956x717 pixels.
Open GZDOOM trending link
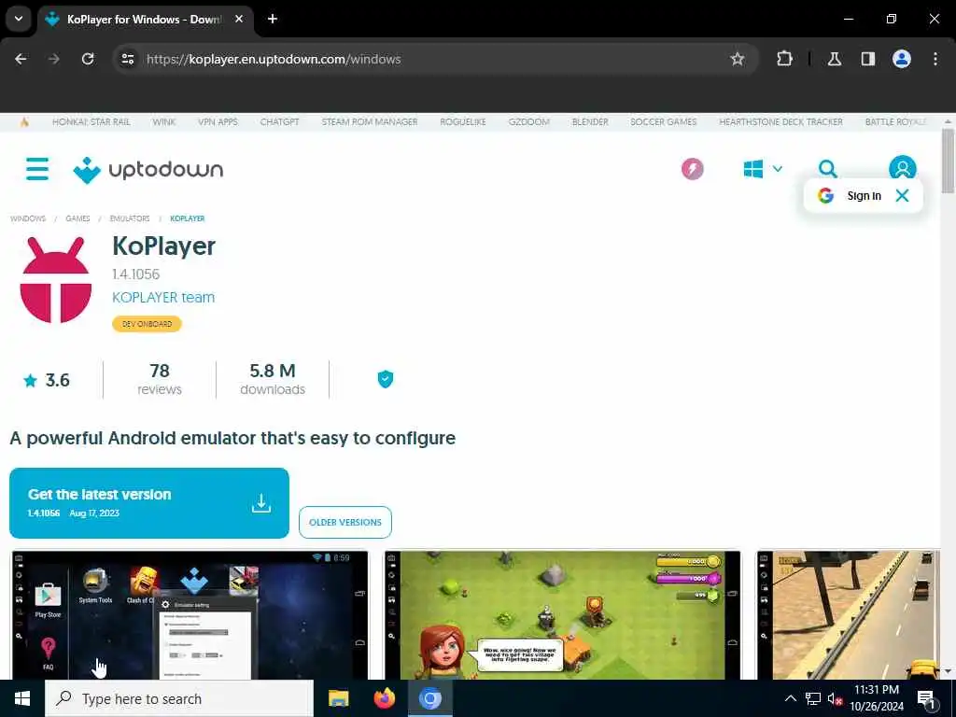pos(528,122)
